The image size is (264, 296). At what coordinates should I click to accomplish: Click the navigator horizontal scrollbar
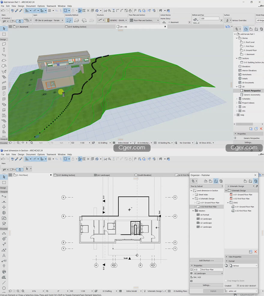[x=244, y=124]
